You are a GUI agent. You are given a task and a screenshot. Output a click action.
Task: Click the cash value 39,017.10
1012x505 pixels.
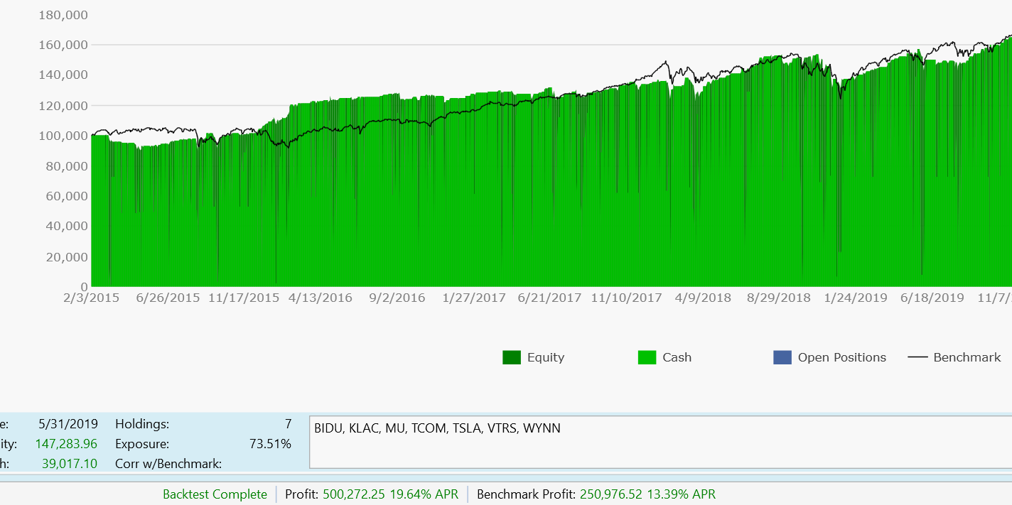coord(69,464)
